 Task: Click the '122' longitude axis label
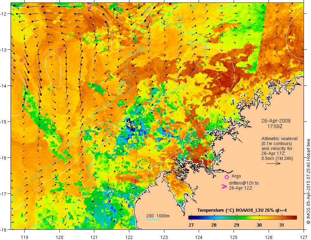129,237
